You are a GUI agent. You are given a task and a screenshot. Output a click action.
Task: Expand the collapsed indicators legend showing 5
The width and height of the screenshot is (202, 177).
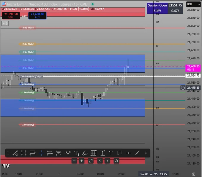coord(5,23)
